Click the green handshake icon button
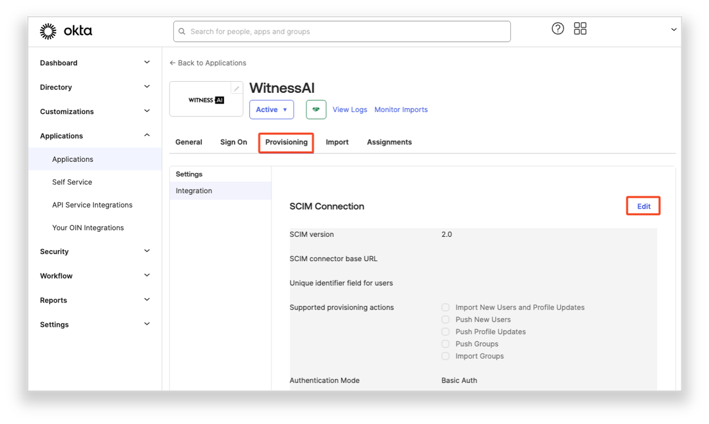Viewport: 709px width, 424px height. (316, 109)
